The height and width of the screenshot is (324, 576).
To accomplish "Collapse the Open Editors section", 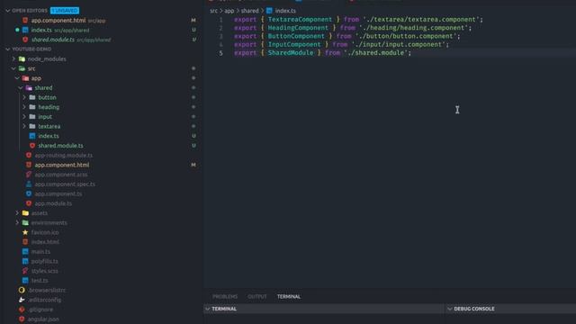I will [8, 11].
